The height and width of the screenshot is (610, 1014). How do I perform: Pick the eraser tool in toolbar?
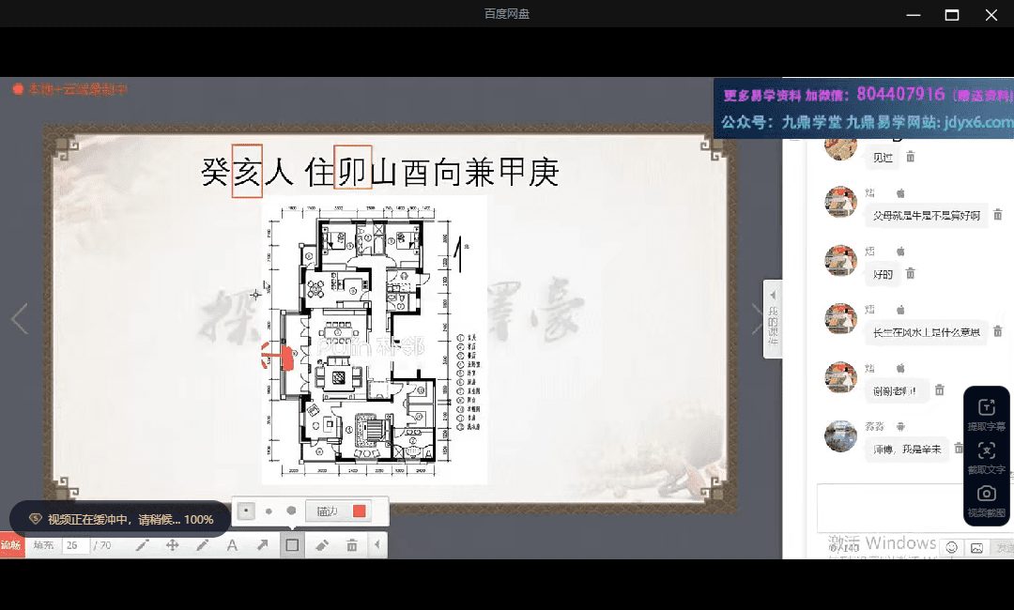[x=322, y=545]
